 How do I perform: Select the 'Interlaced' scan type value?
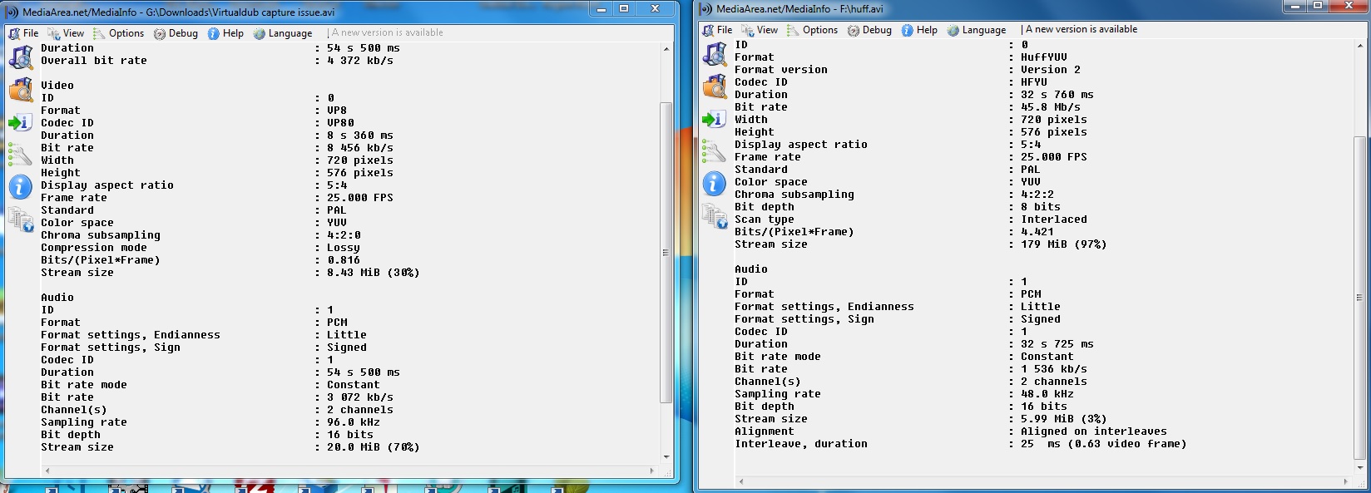tap(1054, 219)
